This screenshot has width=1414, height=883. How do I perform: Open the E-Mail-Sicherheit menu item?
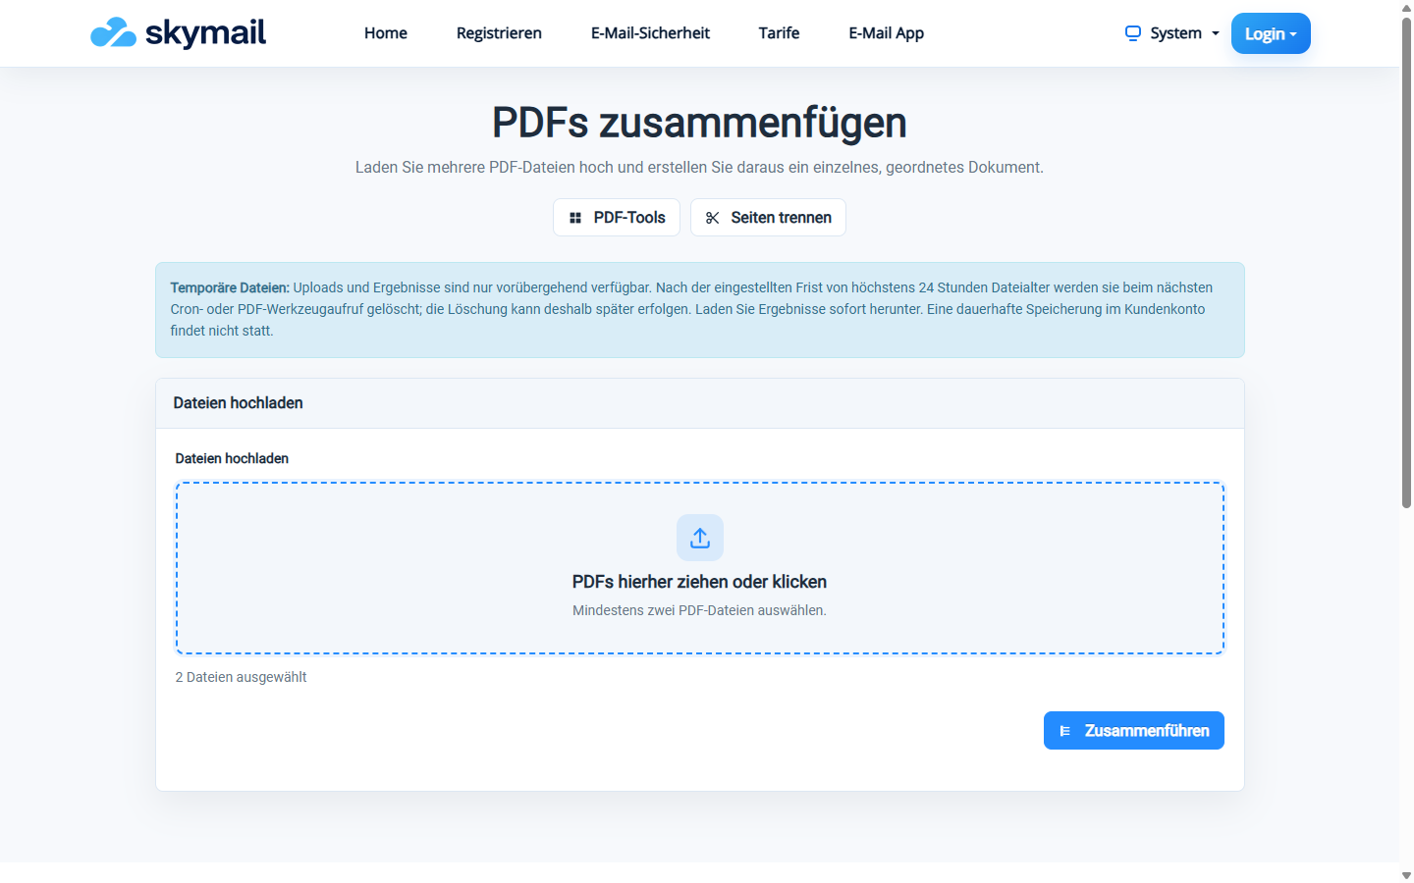pos(650,33)
